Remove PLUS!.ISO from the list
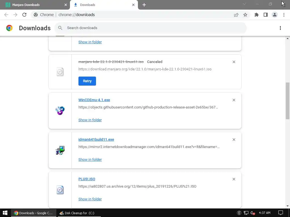This screenshot has width=290, height=217. (x=234, y=179)
